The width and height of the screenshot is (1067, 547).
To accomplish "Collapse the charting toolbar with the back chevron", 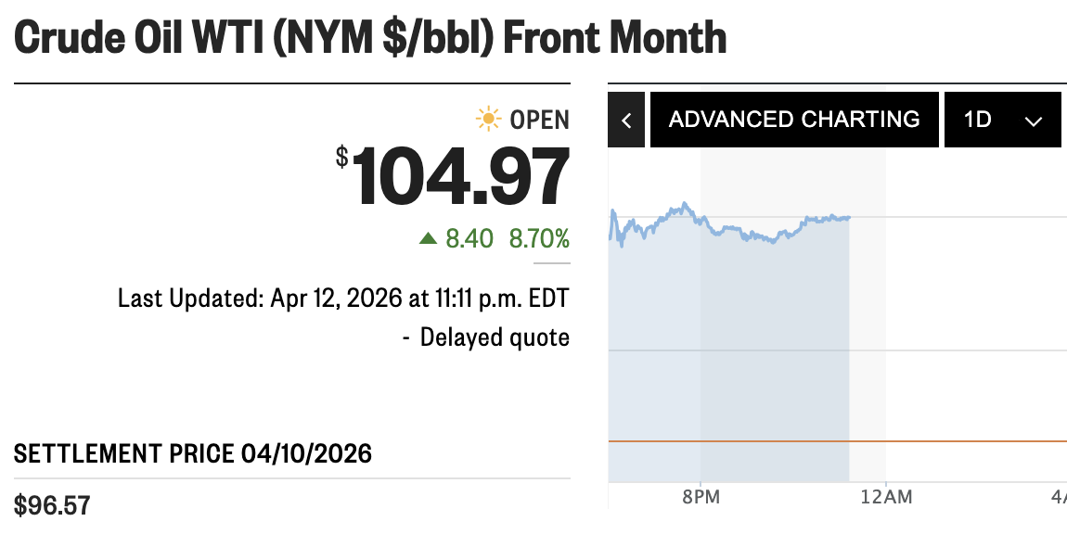I will 625,120.
